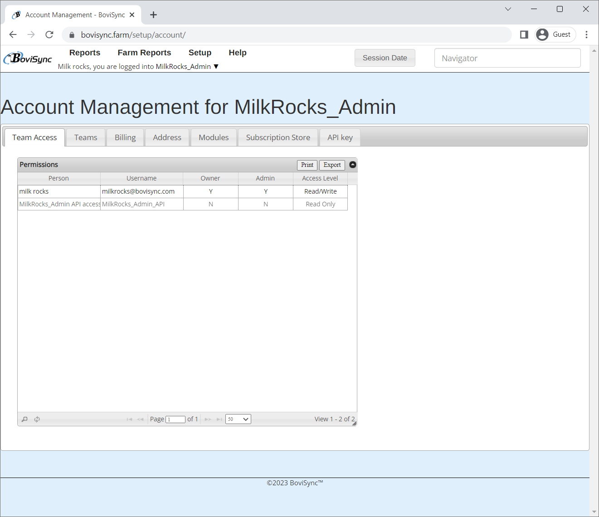The height and width of the screenshot is (517, 599).
Task: Collapse the Permissions grid with round arrow icon
Action: (353, 165)
